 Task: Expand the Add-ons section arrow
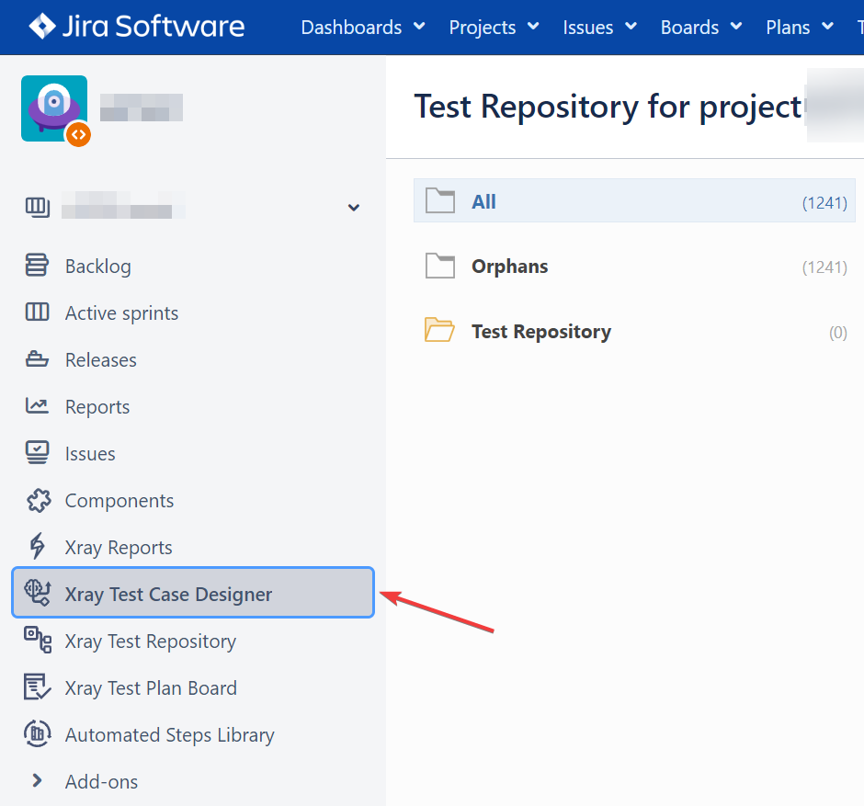point(37,780)
